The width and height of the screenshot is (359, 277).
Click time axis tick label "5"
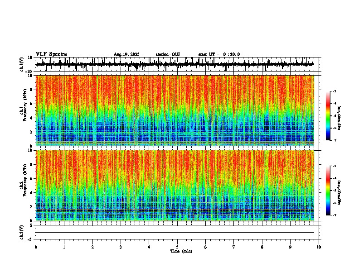177,247
